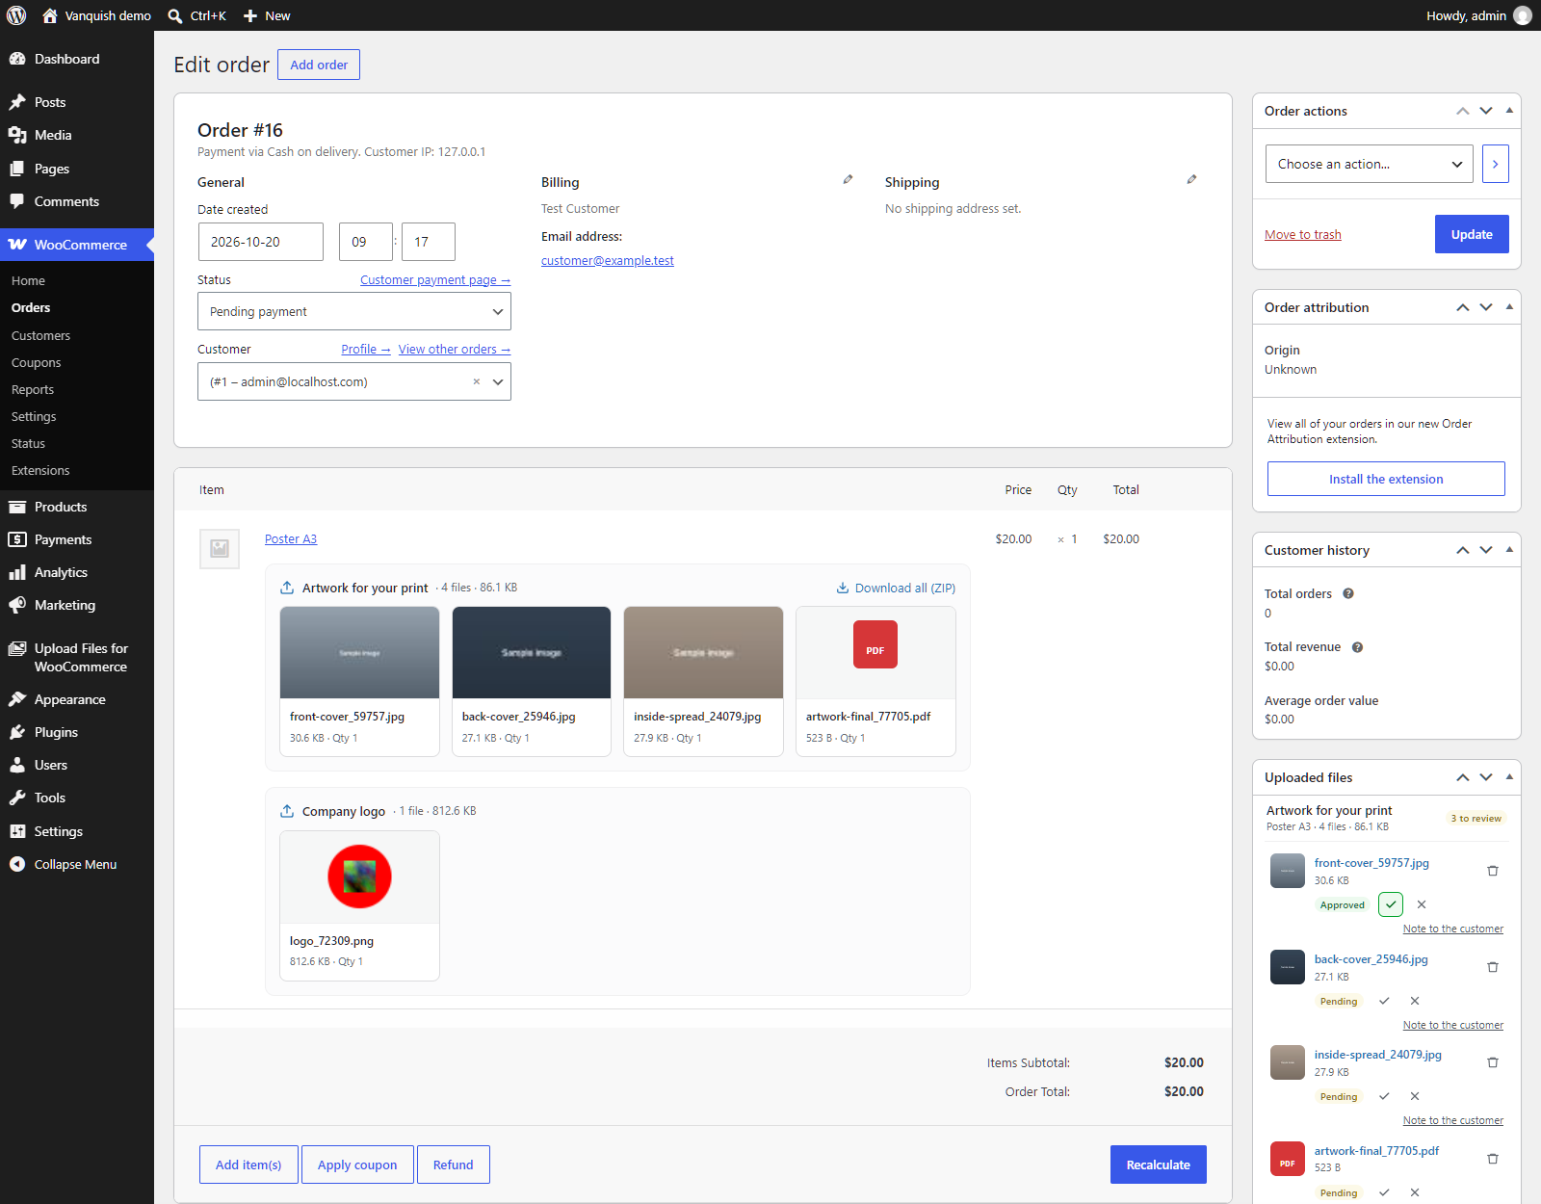Reject back-cover_25946.jpg with X icon

click(1415, 1001)
